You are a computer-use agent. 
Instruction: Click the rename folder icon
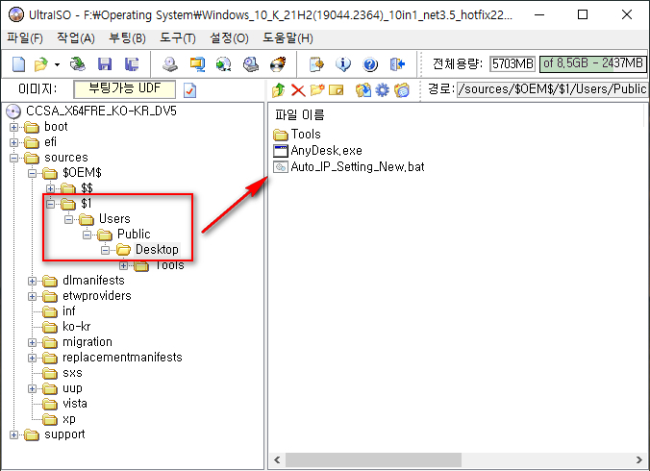coord(337,90)
